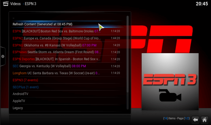Click the back arrow button
This screenshot has height=125, width=211.
(x=195, y=120)
